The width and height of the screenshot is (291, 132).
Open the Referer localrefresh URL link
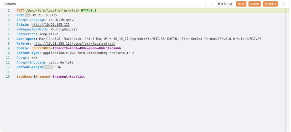coord(74,44)
